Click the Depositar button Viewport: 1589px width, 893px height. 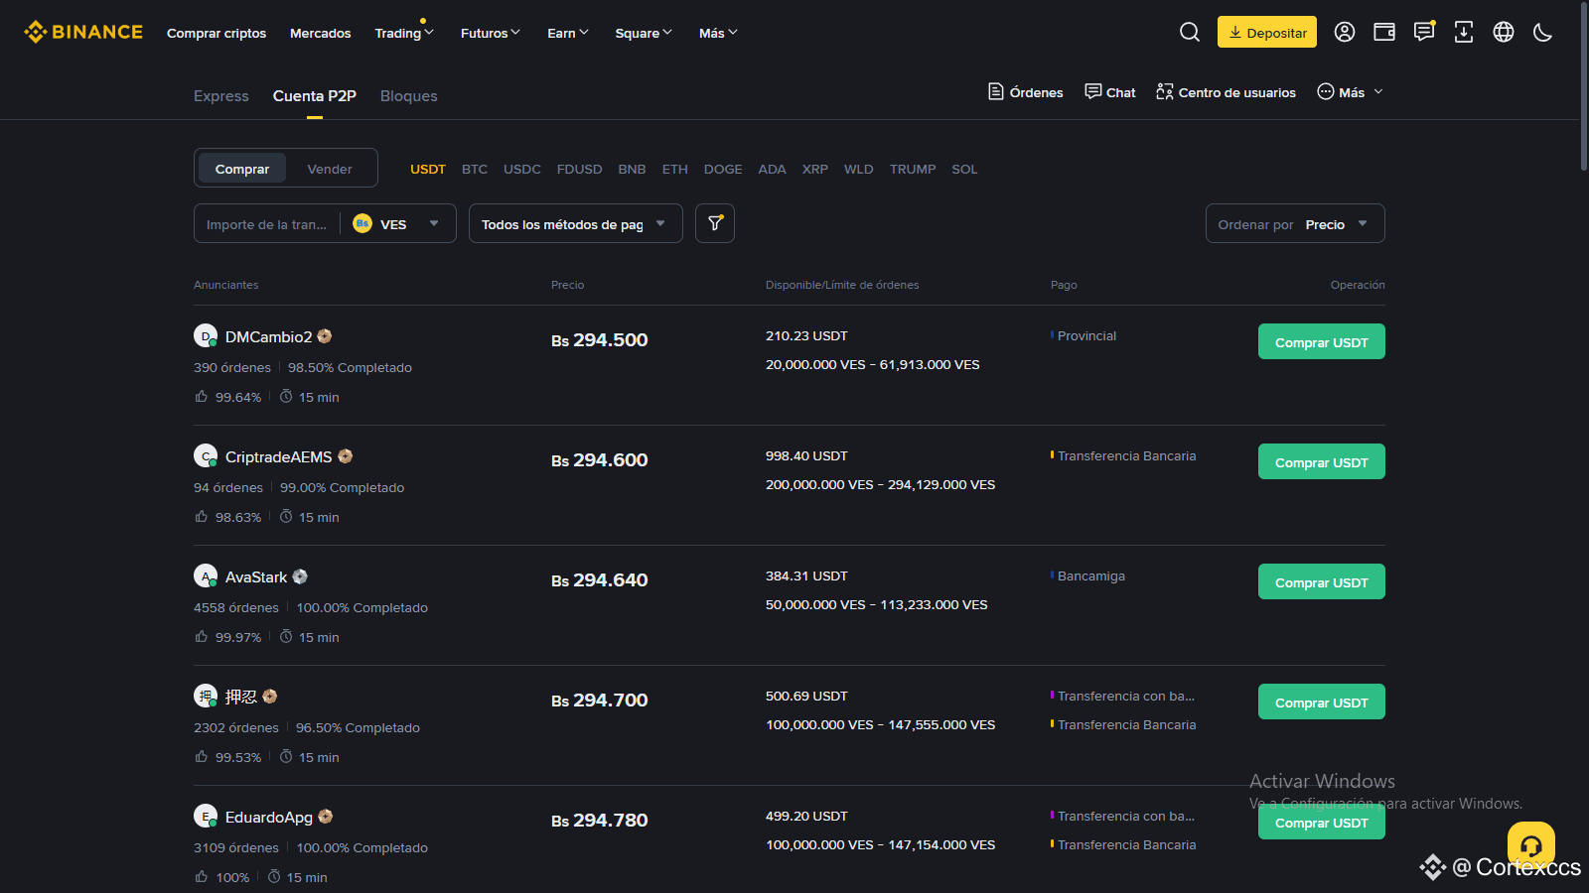click(x=1267, y=32)
